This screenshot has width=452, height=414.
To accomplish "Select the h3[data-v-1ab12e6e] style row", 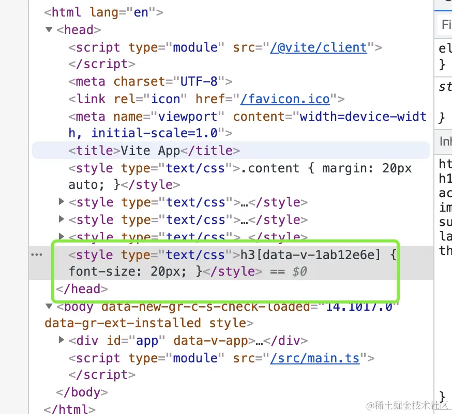I will pyautogui.click(x=232, y=263).
